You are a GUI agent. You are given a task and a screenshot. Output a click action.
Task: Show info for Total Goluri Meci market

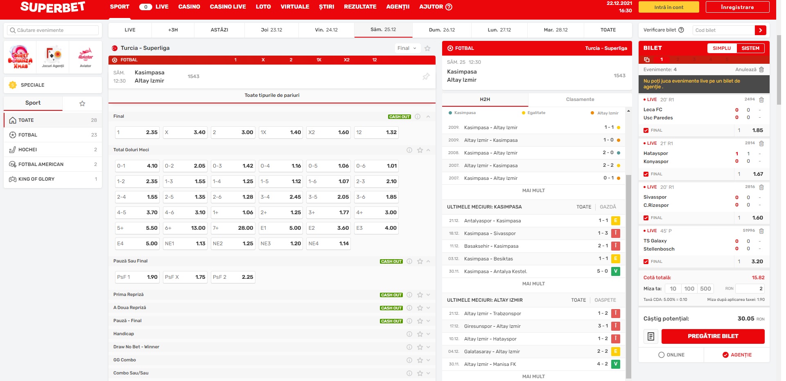tap(409, 150)
